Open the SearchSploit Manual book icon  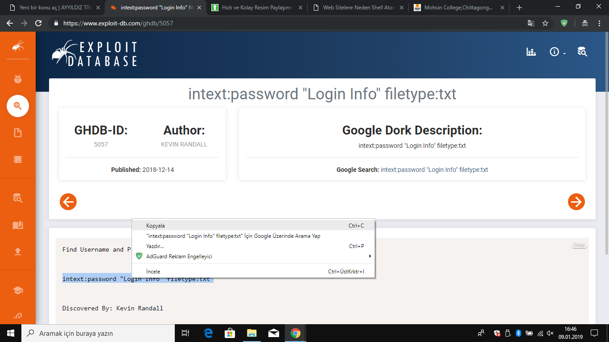18,225
